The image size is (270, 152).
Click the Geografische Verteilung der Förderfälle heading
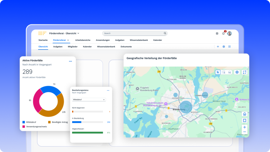(152, 58)
